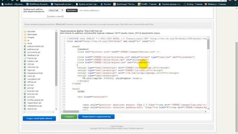Screen dimensions: 238x134
Task: Click the VK.init code line
Action: 112,79
